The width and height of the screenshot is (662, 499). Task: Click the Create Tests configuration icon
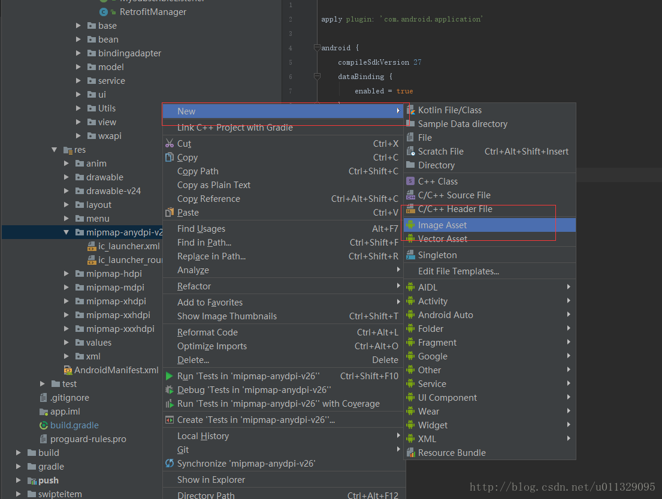coord(170,420)
